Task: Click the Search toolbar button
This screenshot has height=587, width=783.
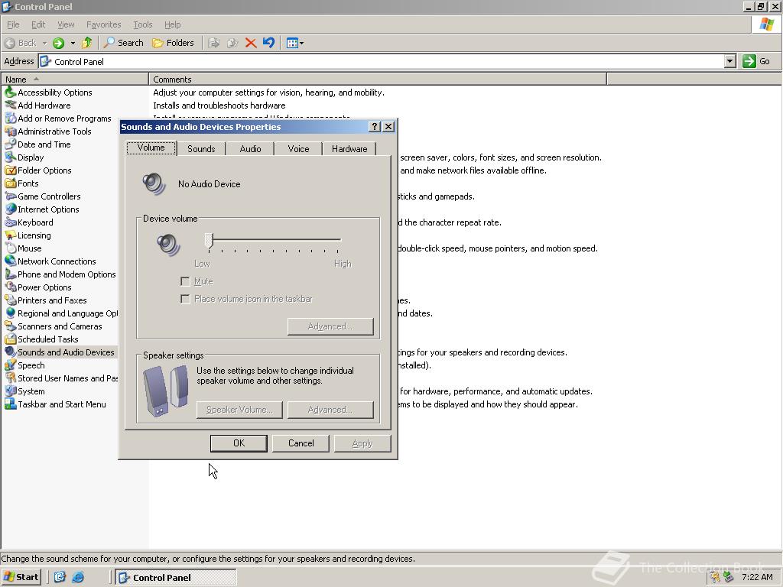Action: [123, 43]
